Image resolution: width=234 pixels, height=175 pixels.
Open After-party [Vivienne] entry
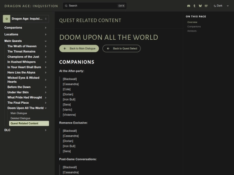tap(69, 115)
